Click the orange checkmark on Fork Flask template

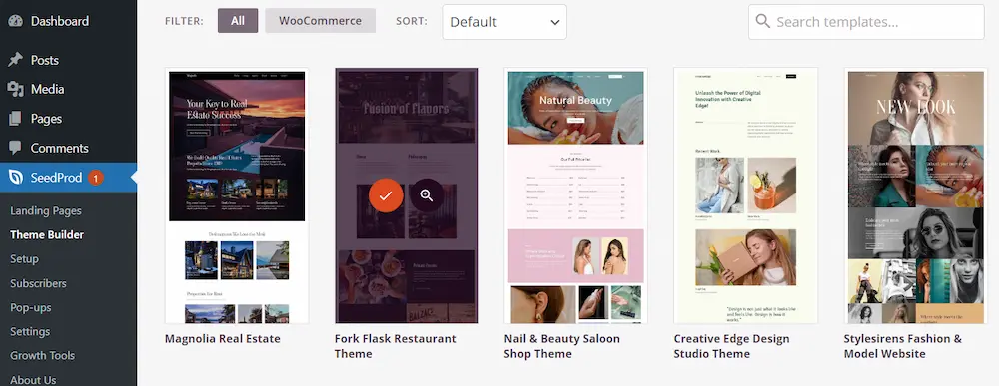[x=386, y=195]
